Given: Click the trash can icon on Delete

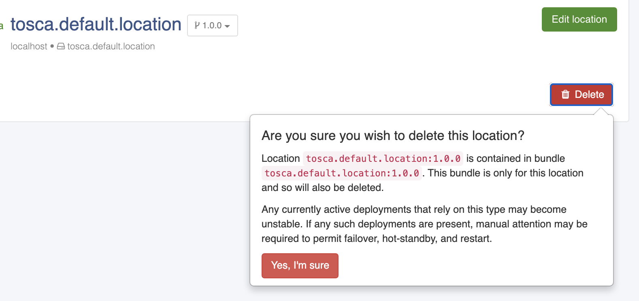Looking at the screenshot, I should click(566, 94).
